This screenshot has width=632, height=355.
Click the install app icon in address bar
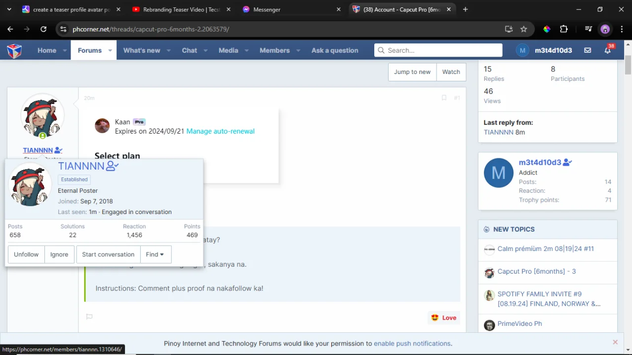[x=509, y=29]
